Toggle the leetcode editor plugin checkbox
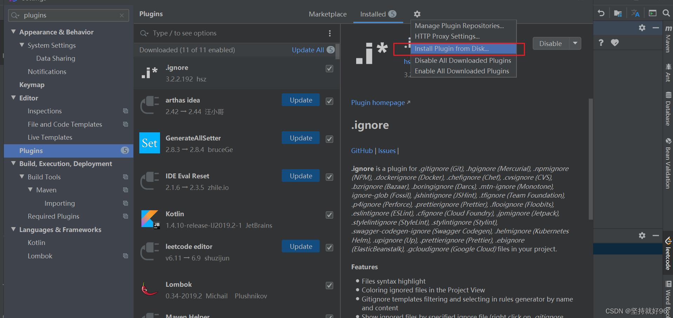The image size is (673, 318). tap(329, 247)
